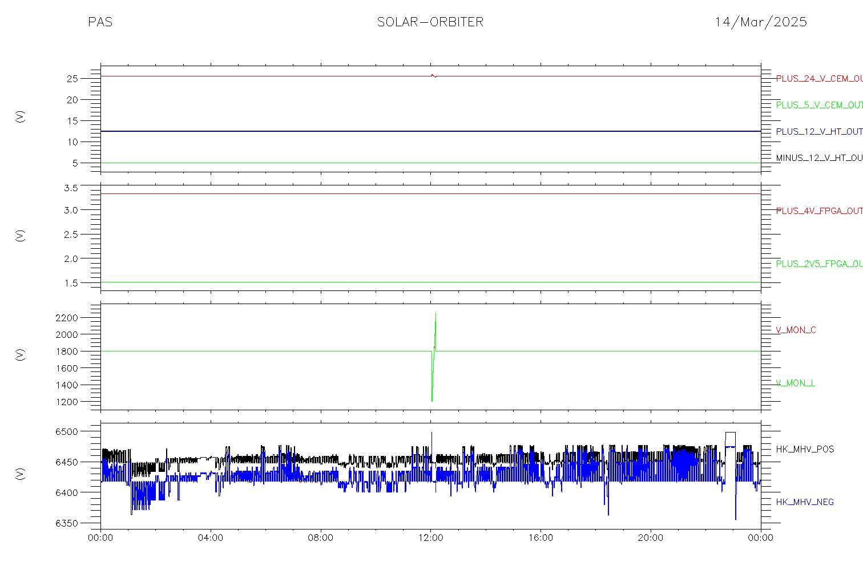Click the HK_MHV_NEG legend label

pyautogui.click(x=805, y=502)
